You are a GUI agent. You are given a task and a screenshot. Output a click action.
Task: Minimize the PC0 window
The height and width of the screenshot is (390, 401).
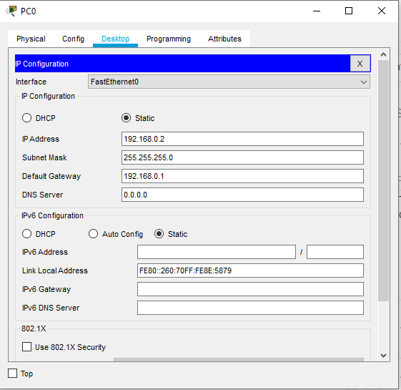coord(317,11)
